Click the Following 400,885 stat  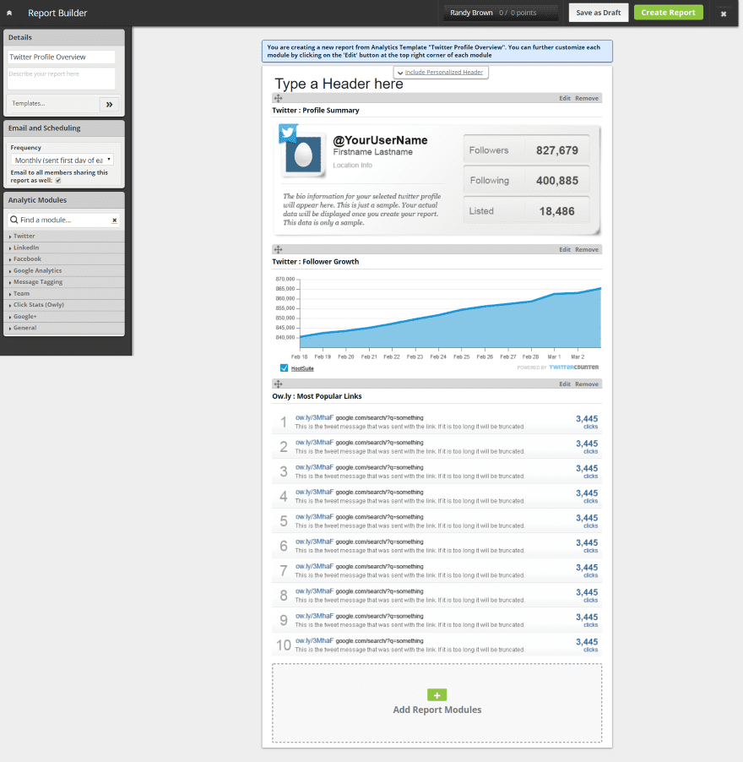tap(526, 180)
